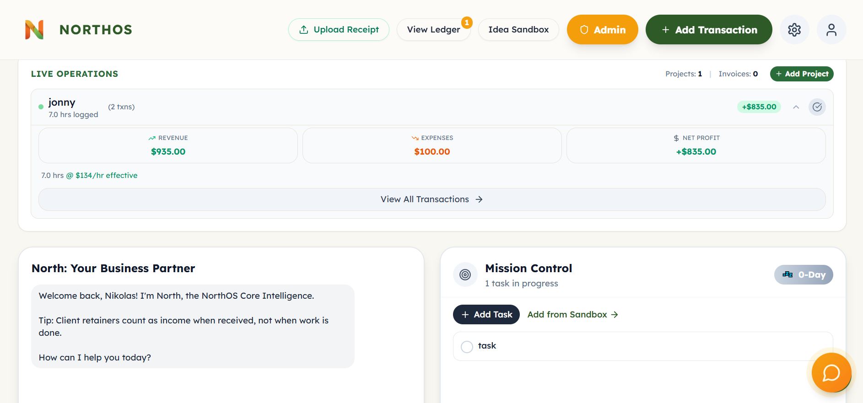Image resolution: width=863 pixels, height=403 pixels.
Task: Open the user profile icon
Action: click(831, 30)
